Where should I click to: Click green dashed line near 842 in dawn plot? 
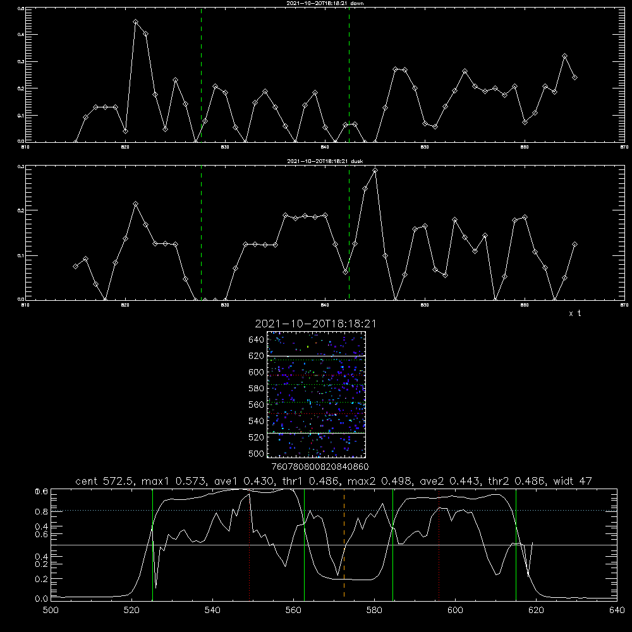349,75
